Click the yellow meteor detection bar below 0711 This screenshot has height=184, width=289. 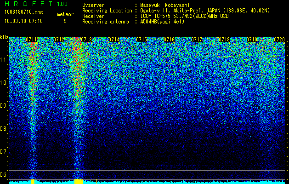[x=34, y=181]
